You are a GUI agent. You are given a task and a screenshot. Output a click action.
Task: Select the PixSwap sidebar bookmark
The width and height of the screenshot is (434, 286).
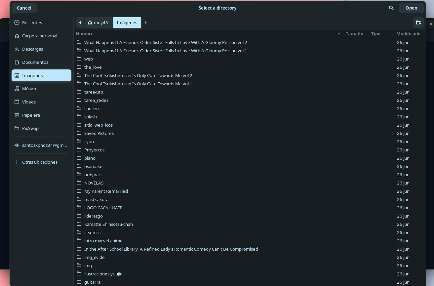(x=41, y=128)
